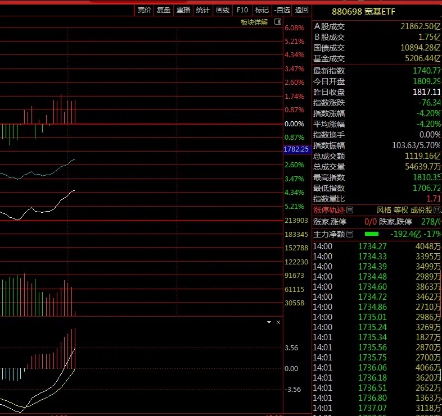The width and height of the screenshot is (442, 416).
Task: Click the 最新指数 value 1740.77
Action: pos(427,71)
